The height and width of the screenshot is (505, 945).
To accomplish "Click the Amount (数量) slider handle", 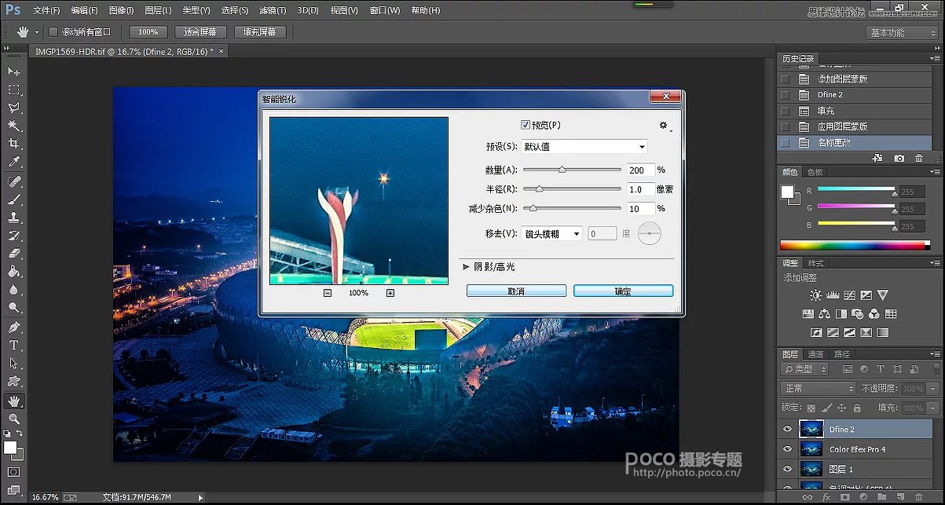I will pyautogui.click(x=562, y=170).
